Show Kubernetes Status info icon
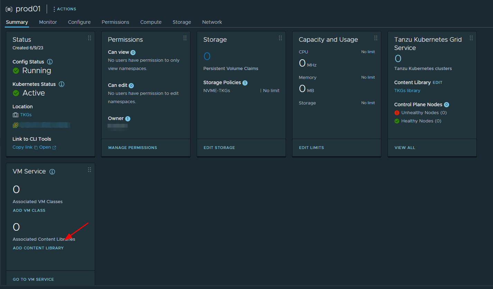493x289 pixels. [x=62, y=84]
